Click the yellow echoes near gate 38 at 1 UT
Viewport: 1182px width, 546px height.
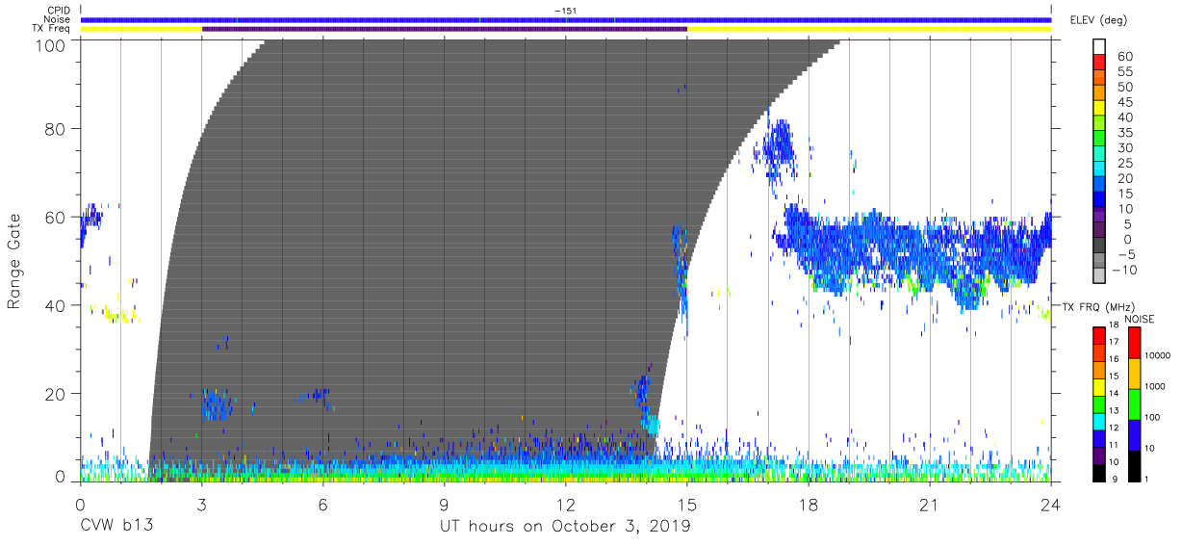point(119,315)
